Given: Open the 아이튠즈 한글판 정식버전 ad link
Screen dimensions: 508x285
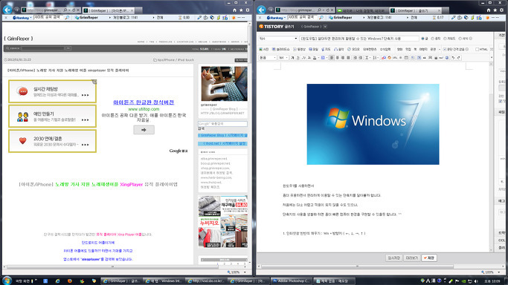Looking at the screenshot, I should (x=144, y=102).
